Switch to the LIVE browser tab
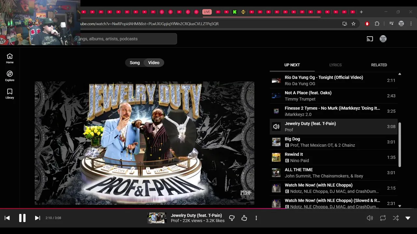The width and height of the screenshot is (417, 234). click(x=207, y=12)
